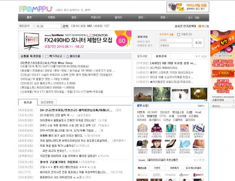Focus the 비밀번호 input field

(x=176, y=45)
